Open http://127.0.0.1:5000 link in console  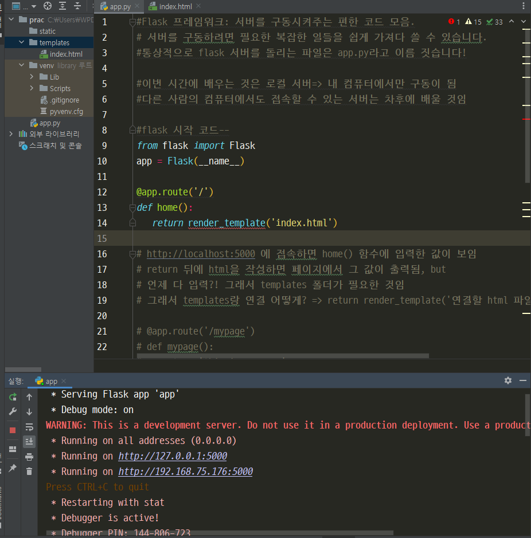point(173,456)
